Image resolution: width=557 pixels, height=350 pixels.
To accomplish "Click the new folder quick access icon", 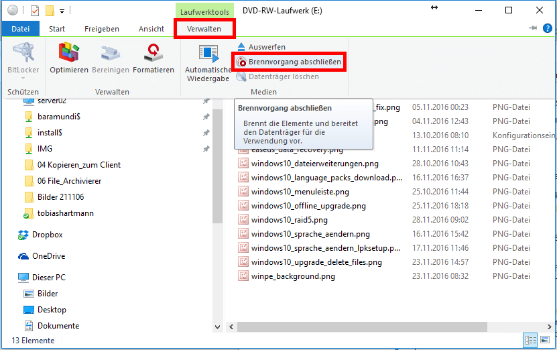I will (x=50, y=11).
